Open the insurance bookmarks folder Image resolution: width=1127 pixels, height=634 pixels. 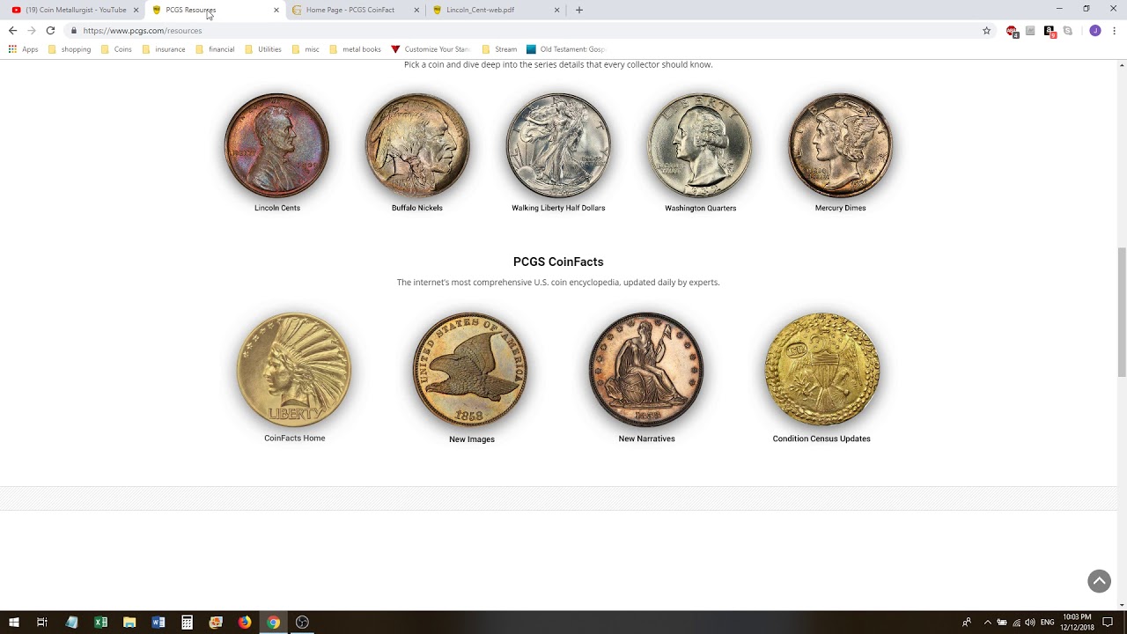[x=164, y=49]
